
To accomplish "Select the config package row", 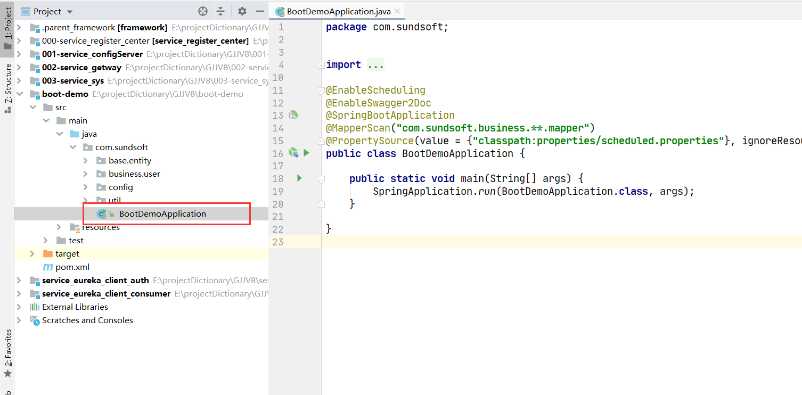I will coord(141,187).
